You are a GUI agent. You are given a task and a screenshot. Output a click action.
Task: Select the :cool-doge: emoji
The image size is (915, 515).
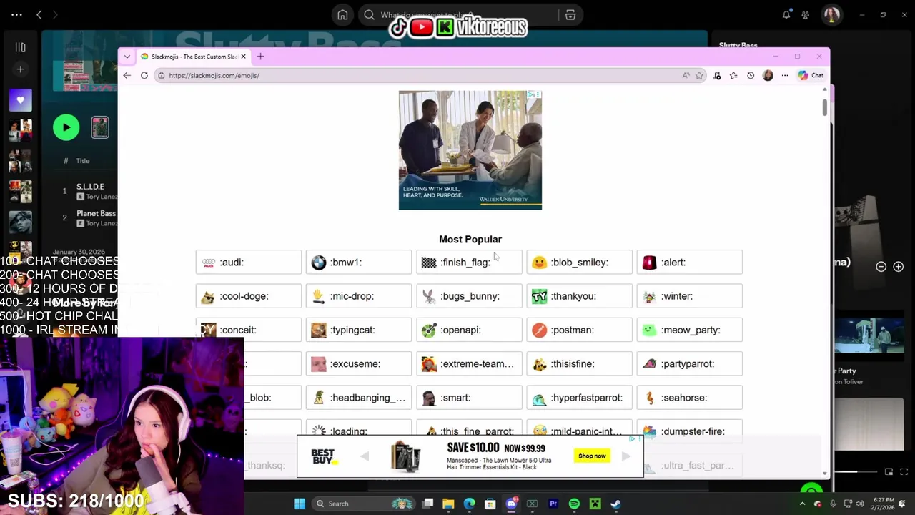click(249, 296)
